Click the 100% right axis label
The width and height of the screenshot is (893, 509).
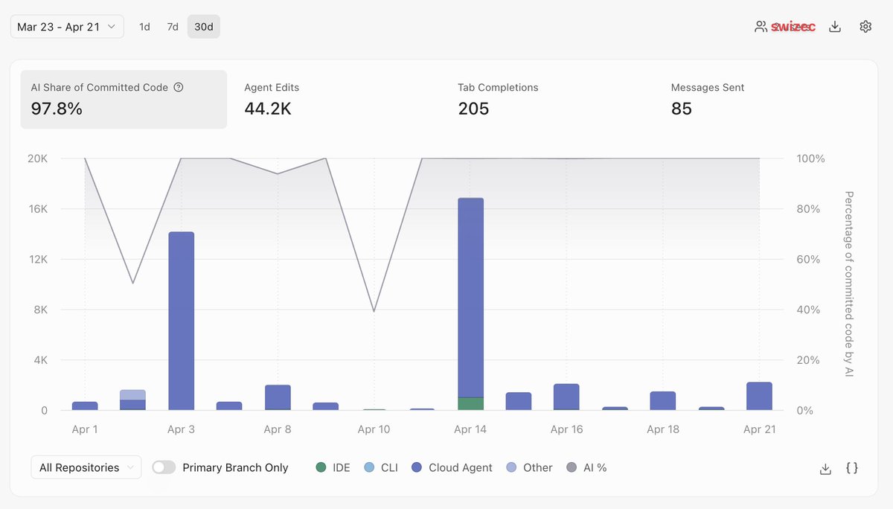pos(810,159)
